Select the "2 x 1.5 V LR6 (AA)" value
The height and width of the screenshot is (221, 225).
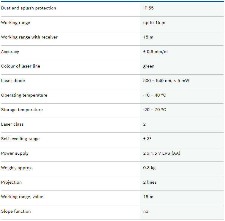[x=161, y=153]
